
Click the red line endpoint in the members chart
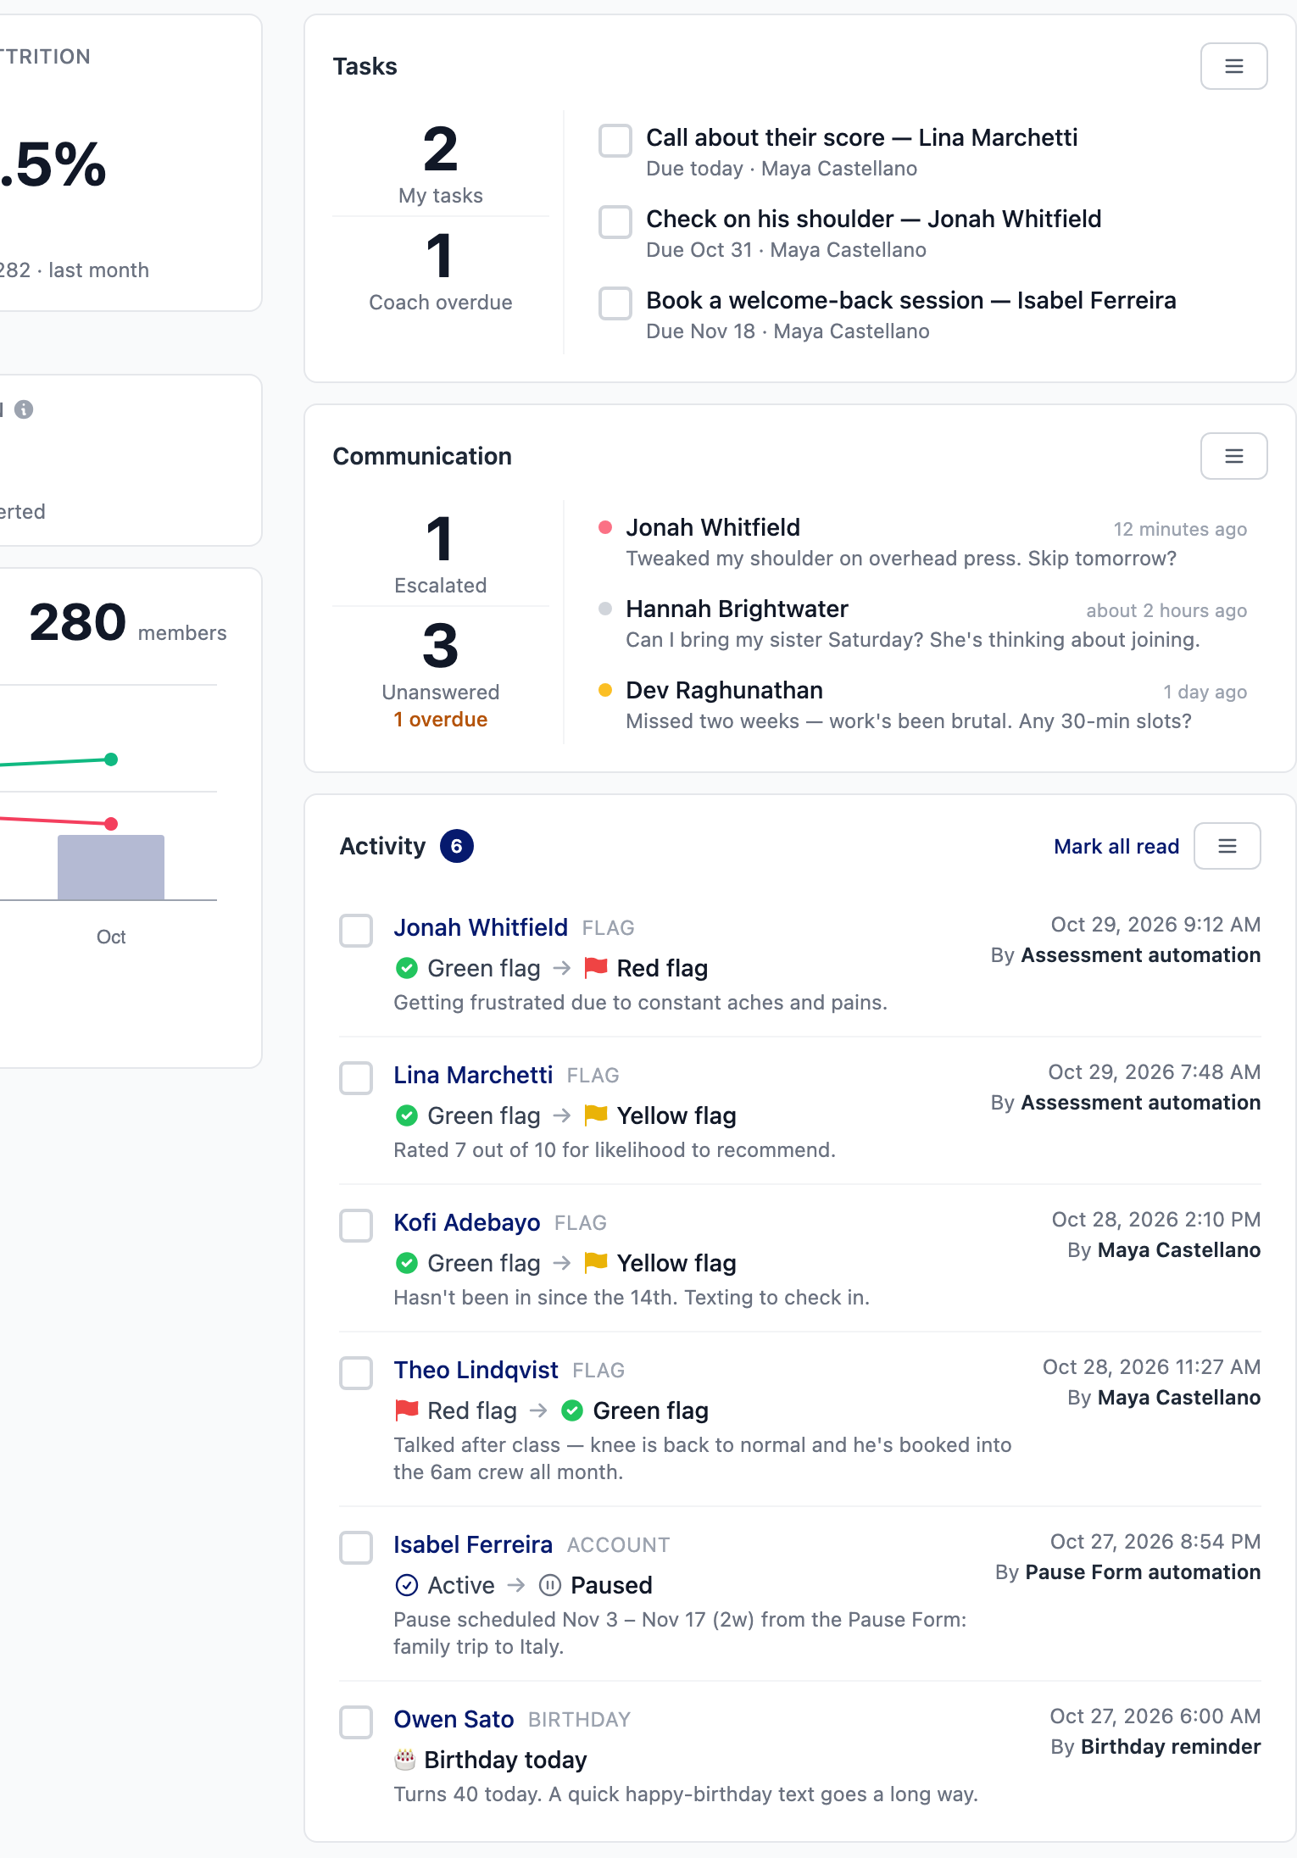tap(111, 824)
